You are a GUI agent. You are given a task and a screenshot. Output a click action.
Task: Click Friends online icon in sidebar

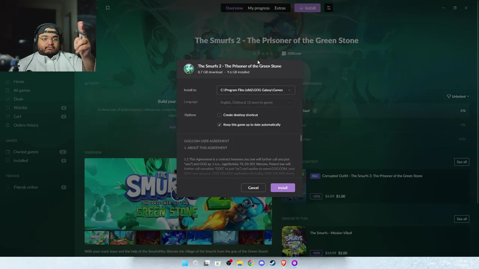(8, 187)
